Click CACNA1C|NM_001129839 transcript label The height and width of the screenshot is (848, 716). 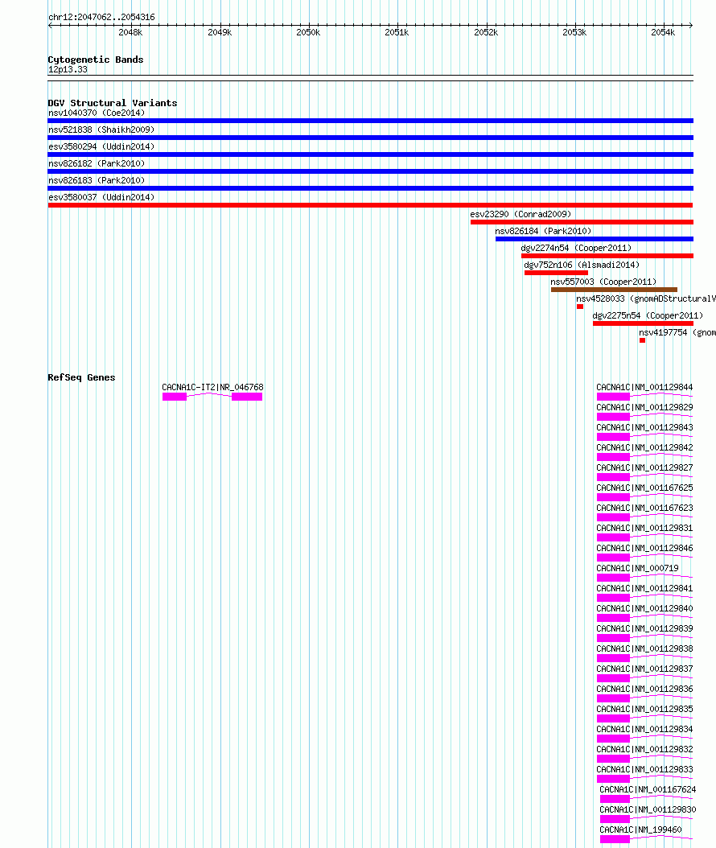pos(644,628)
